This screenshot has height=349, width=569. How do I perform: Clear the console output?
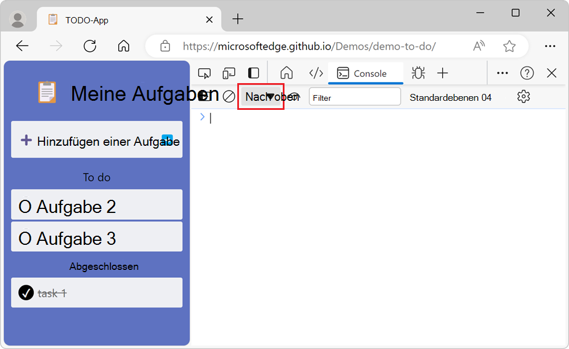pos(229,97)
